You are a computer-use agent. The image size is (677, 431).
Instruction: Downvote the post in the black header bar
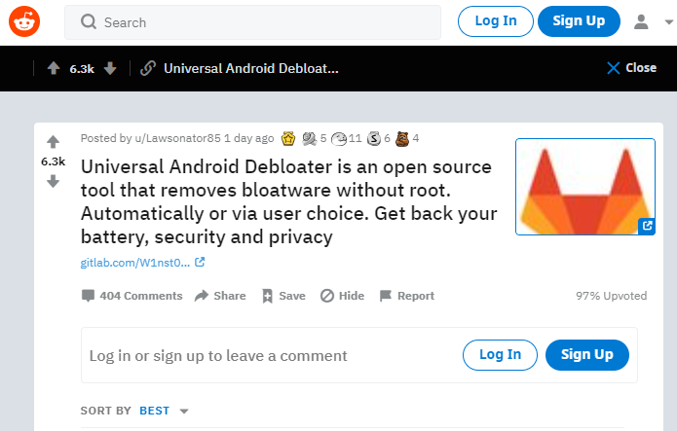click(110, 68)
